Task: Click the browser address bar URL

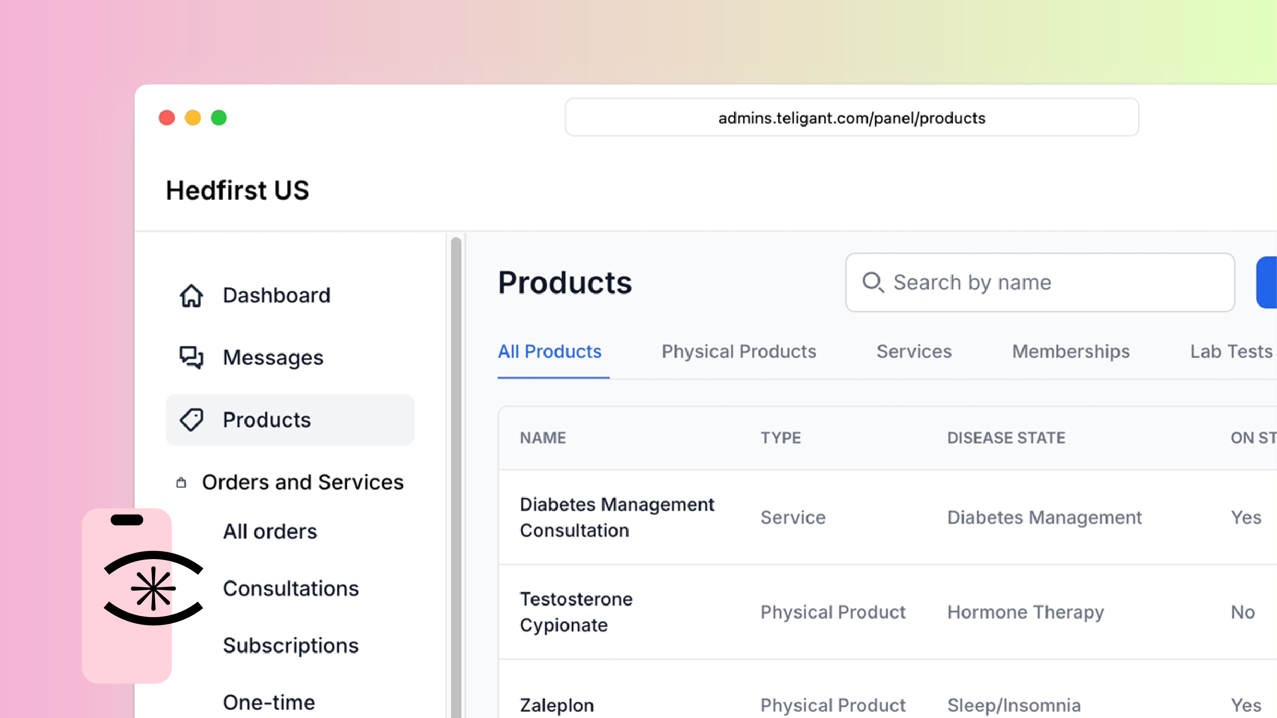Action: (851, 118)
